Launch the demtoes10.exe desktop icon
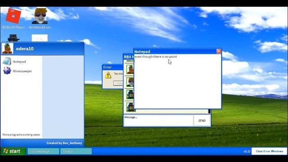 (x=40, y=18)
